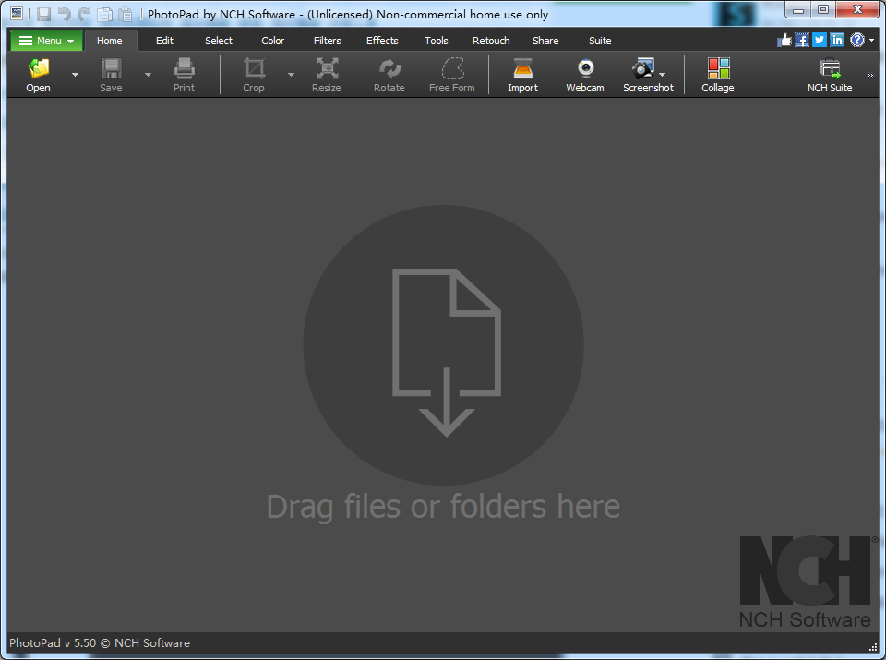Share via the LinkedIn icon
The image size is (886, 660).
coord(837,40)
